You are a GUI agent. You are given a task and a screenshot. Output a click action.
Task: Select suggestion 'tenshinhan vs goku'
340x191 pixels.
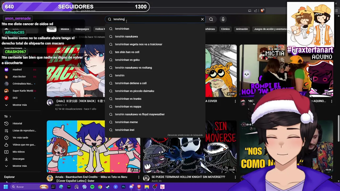pyautogui.click(x=155, y=60)
